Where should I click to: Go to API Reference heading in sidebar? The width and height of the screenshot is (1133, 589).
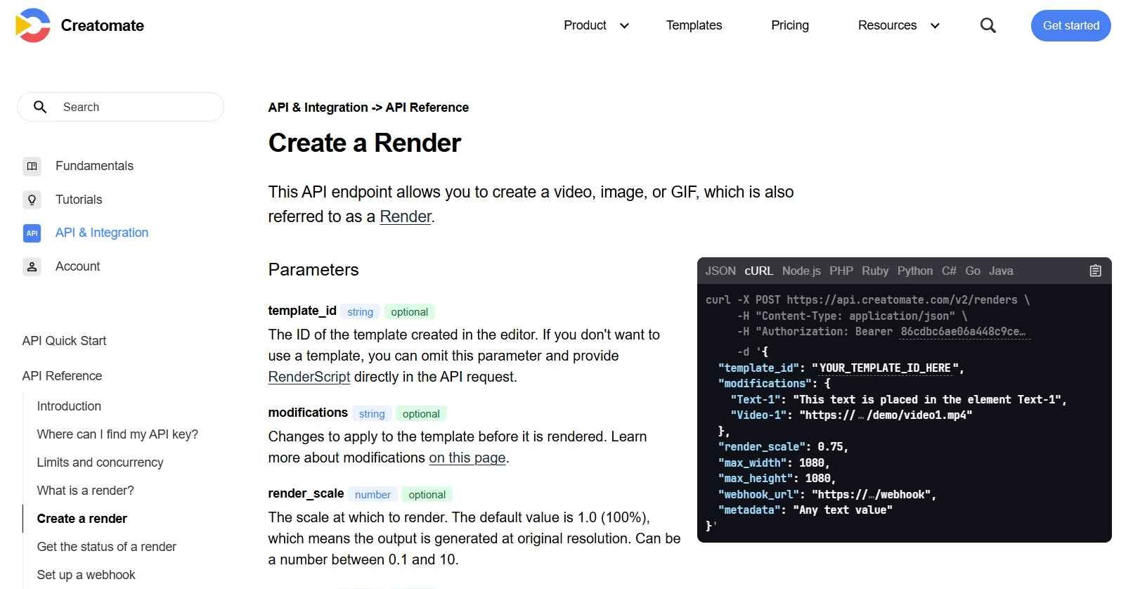pyautogui.click(x=62, y=376)
